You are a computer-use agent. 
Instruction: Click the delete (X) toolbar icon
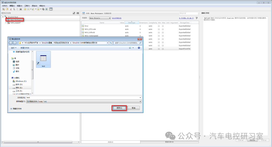click(21, 9)
